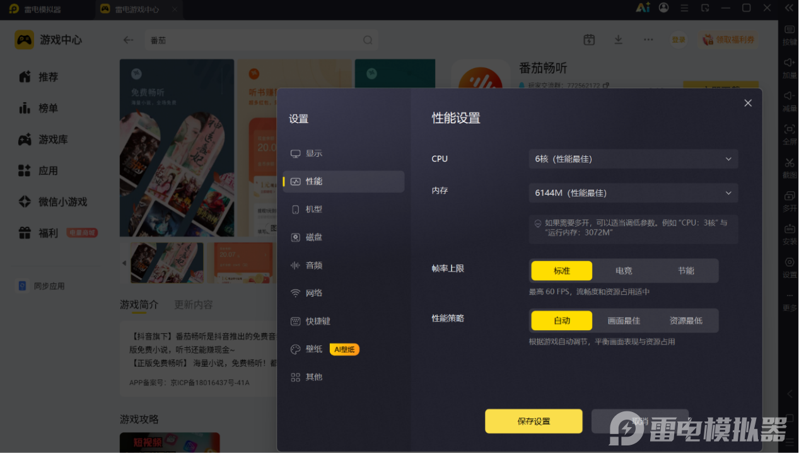Click the previous-screenshot arrow under the gallery
Screen dimensions: 799x453
coord(124,263)
